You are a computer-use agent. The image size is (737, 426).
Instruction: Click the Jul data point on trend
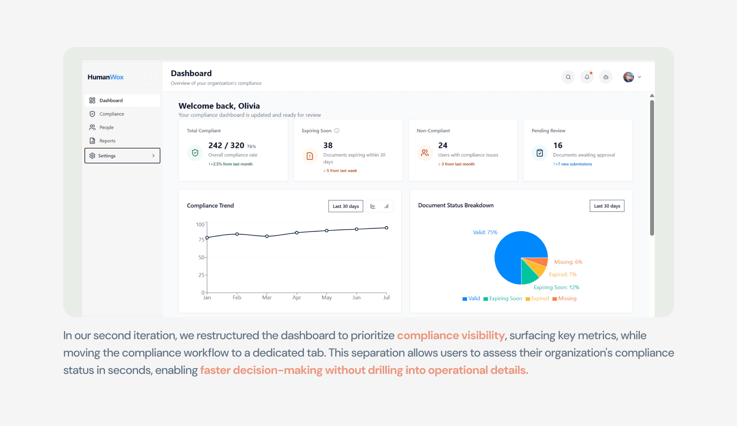[x=386, y=228]
